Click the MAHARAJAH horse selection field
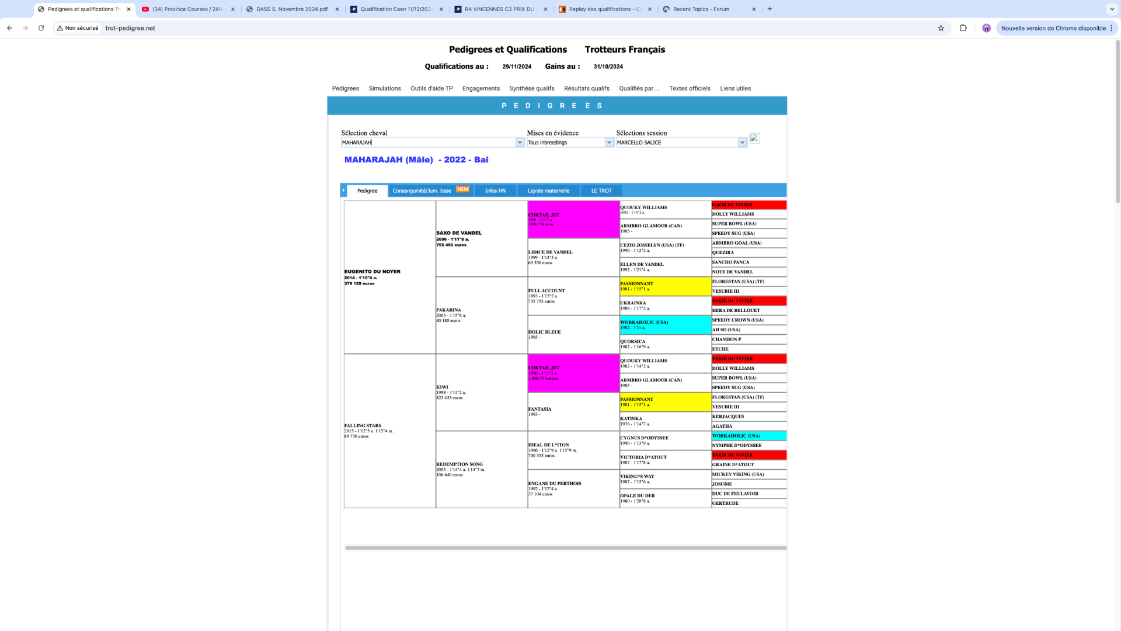1121x631 pixels. pos(428,143)
